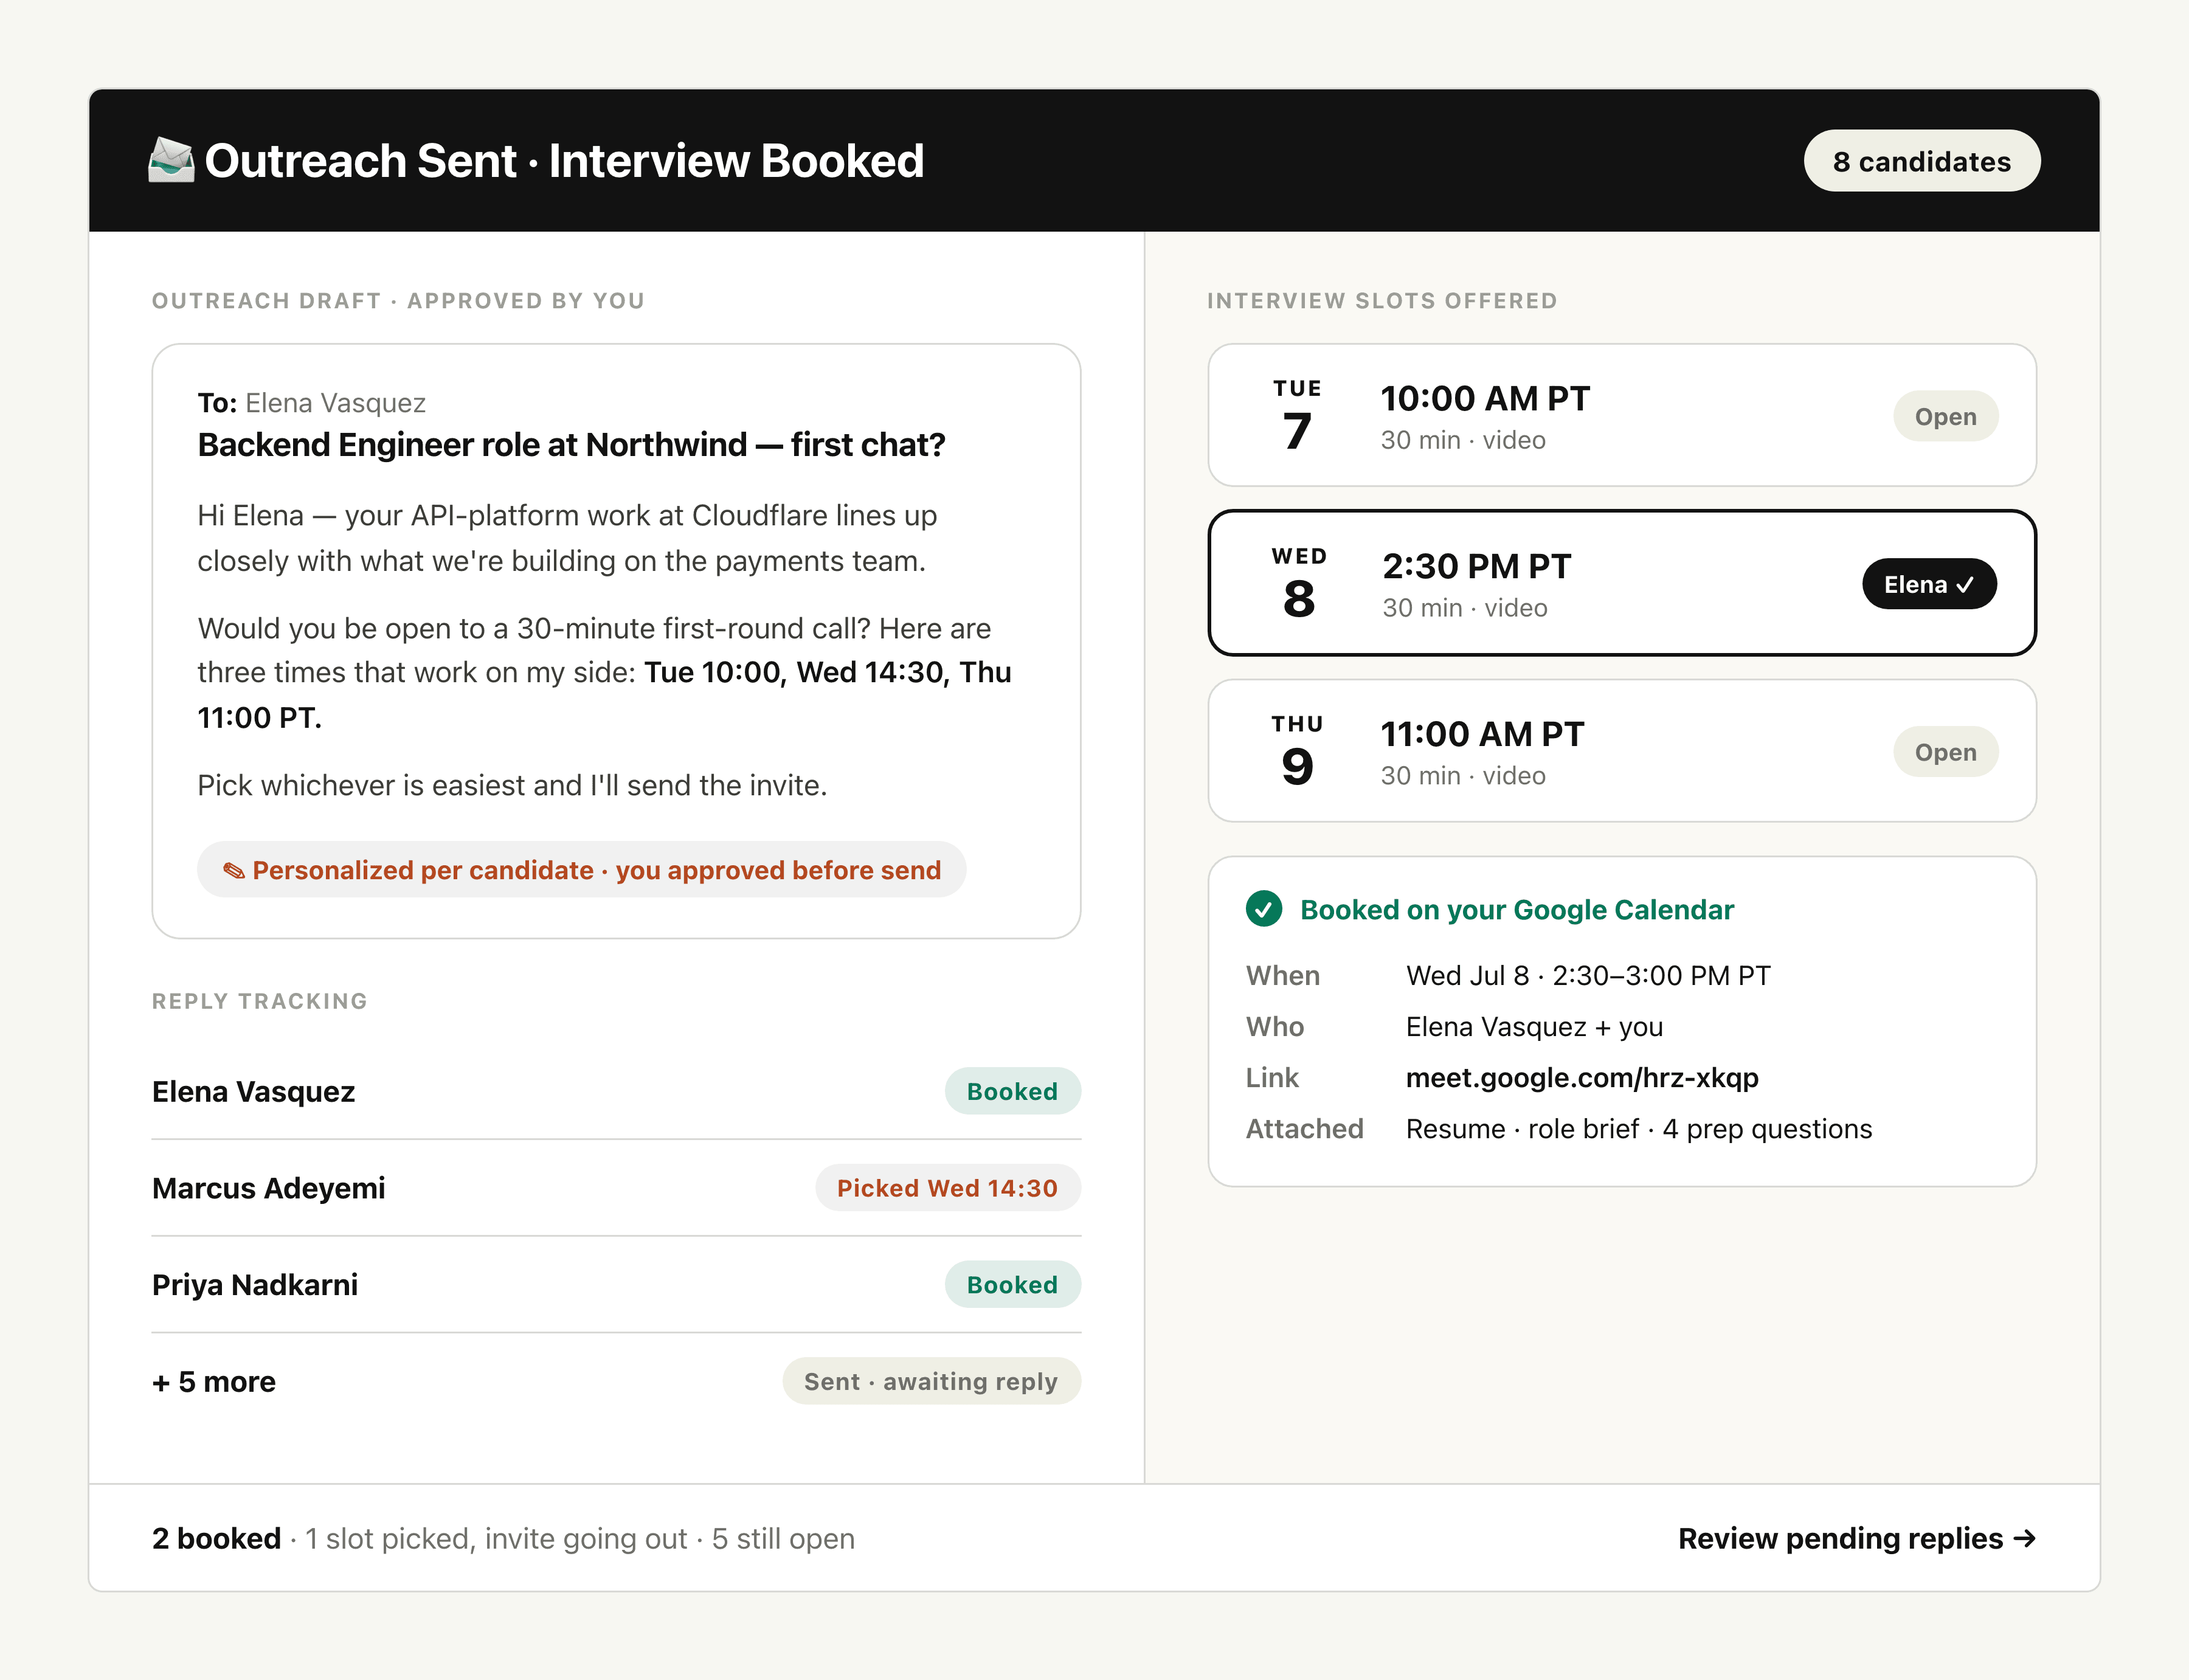Click the envelope icon in header
This screenshot has width=2189, height=1680.
[x=171, y=160]
